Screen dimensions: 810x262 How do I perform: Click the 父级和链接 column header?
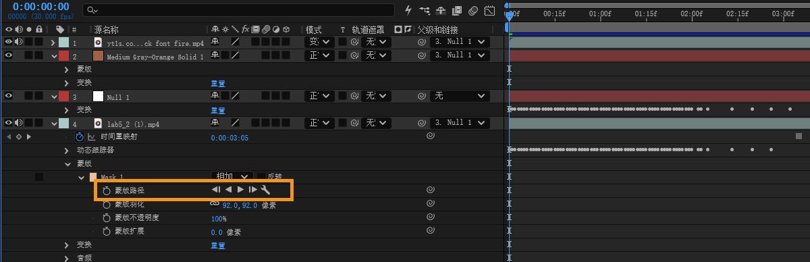click(437, 30)
